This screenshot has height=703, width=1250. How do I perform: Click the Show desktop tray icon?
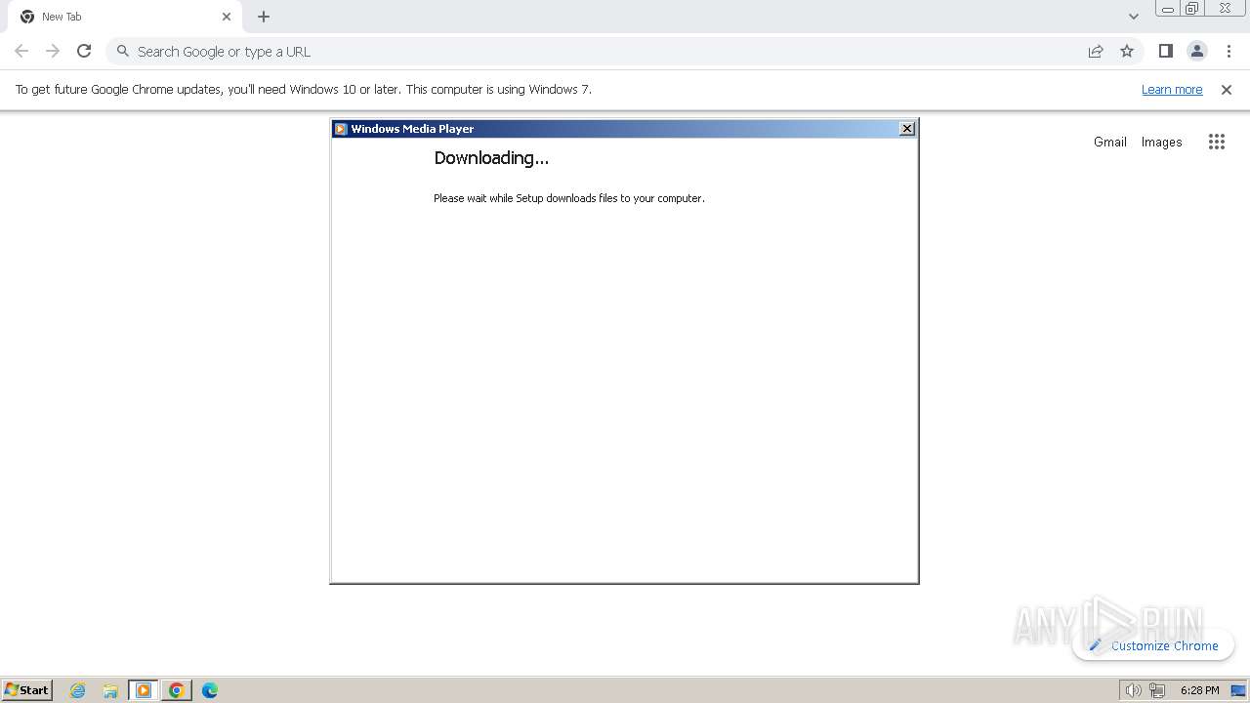click(x=1238, y=690)
